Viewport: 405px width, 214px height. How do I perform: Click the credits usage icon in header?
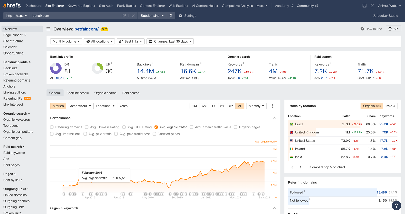click(x=373, y=6)
